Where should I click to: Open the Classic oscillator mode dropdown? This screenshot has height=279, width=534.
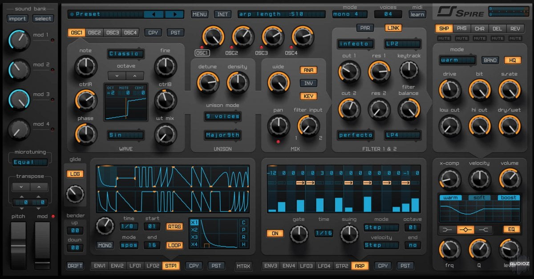(x=125, y=54)
